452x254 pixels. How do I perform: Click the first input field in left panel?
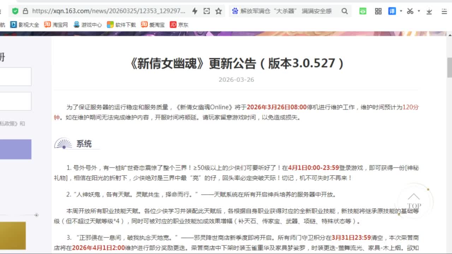coord(16,77)
